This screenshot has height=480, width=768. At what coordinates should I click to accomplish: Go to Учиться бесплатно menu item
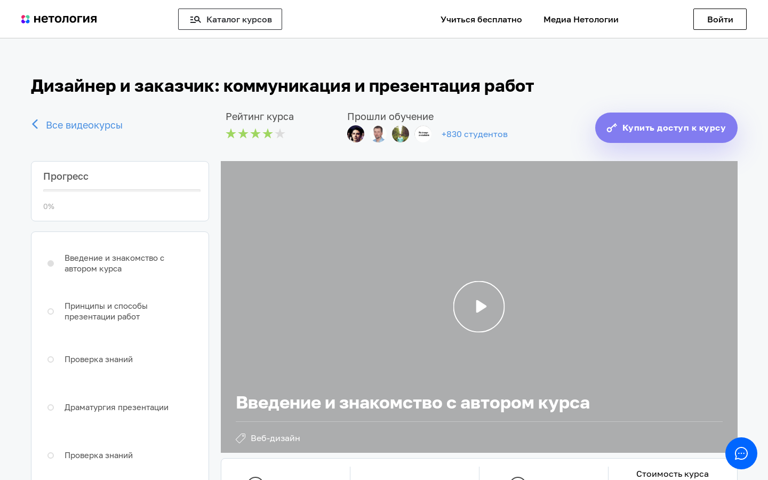(x=481, y=19)
